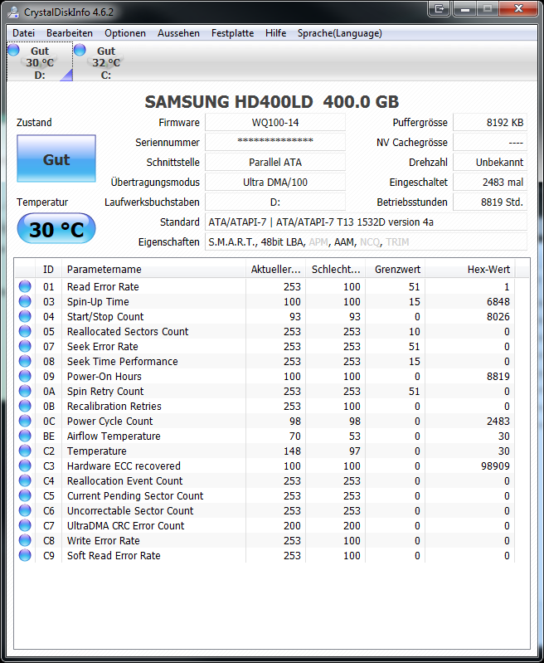This screenshot has width=544, height=663.
Task: Click the status orb for Write Error Rate
Action: [25, 540]
